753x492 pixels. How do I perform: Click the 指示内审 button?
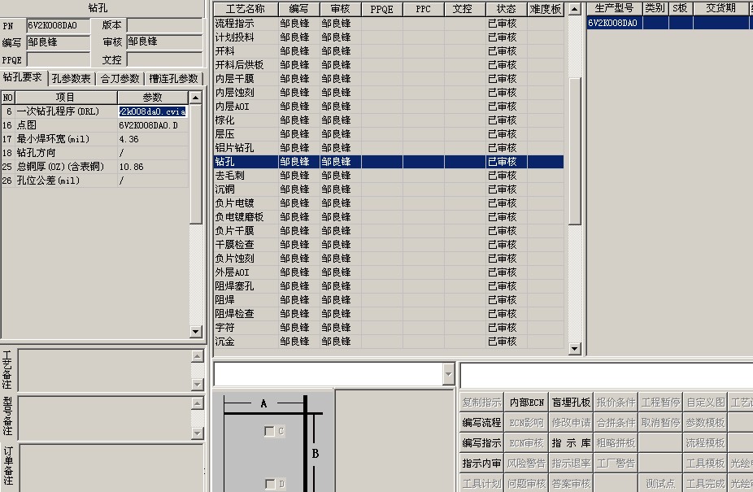481,464
